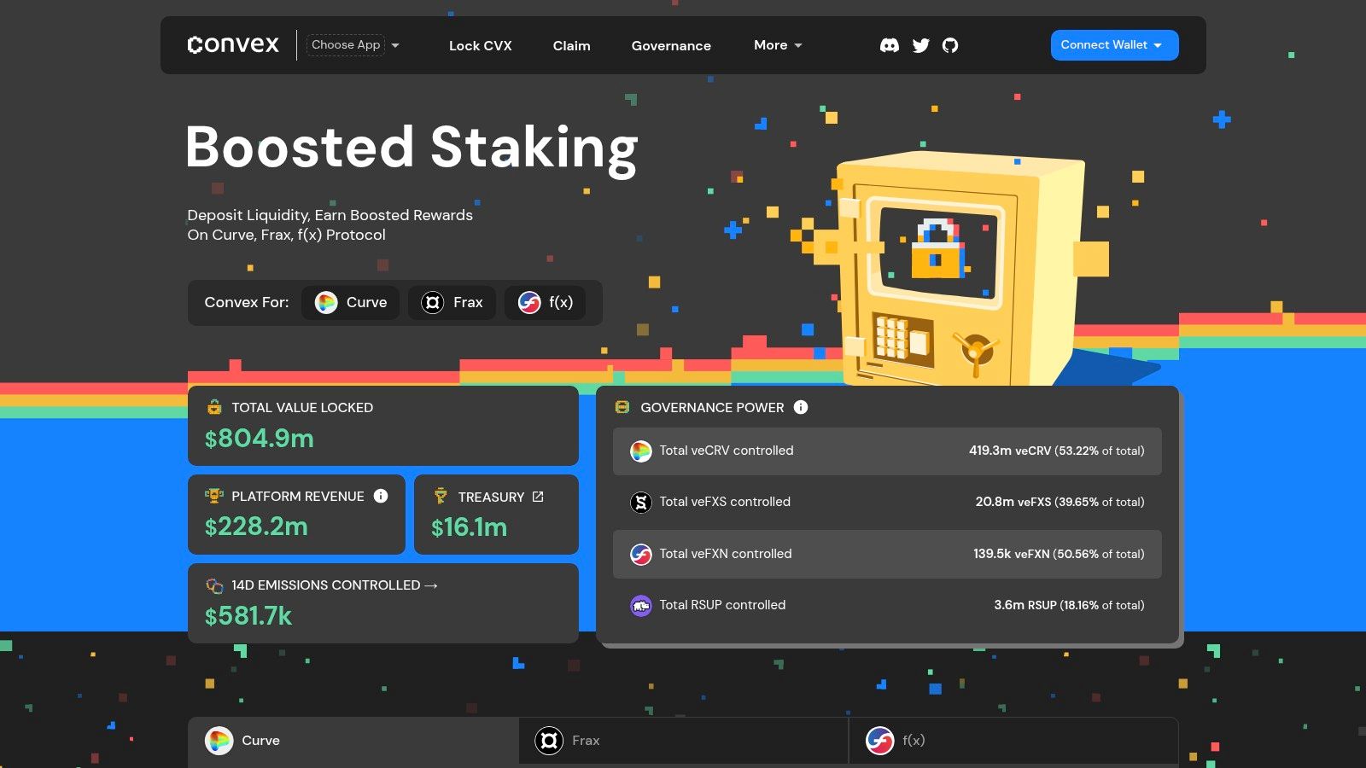Click info icon beside Platform Revenue
The image size is (1366, 768).
tap(381, 496)
